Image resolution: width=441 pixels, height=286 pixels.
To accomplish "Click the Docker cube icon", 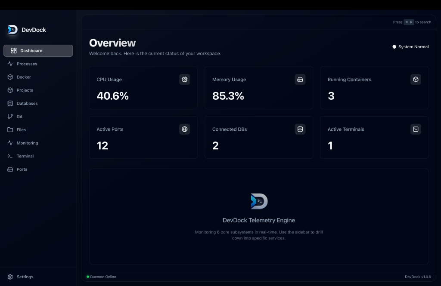I will (10, 77).
